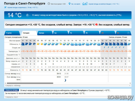This screenshot has width=135, height=101.
Task: Open Архив погоды на метеостанции link
Action: (104, 4)
